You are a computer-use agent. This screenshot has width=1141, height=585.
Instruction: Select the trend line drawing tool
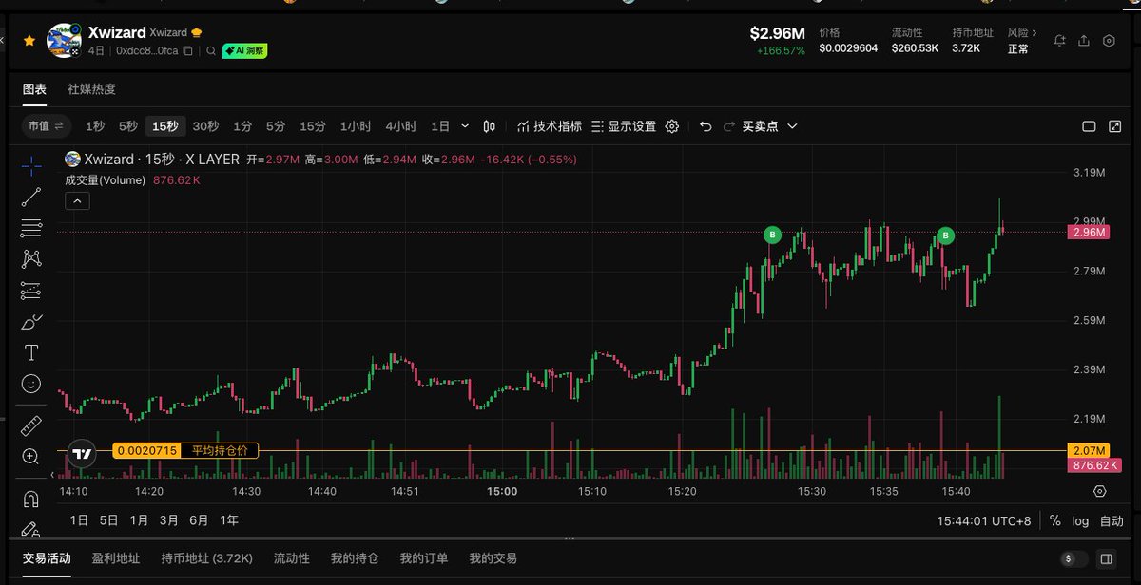[31, 198]
